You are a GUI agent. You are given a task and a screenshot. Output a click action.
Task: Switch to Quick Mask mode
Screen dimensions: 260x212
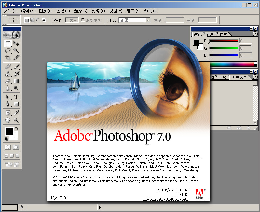tap(16, 147)
